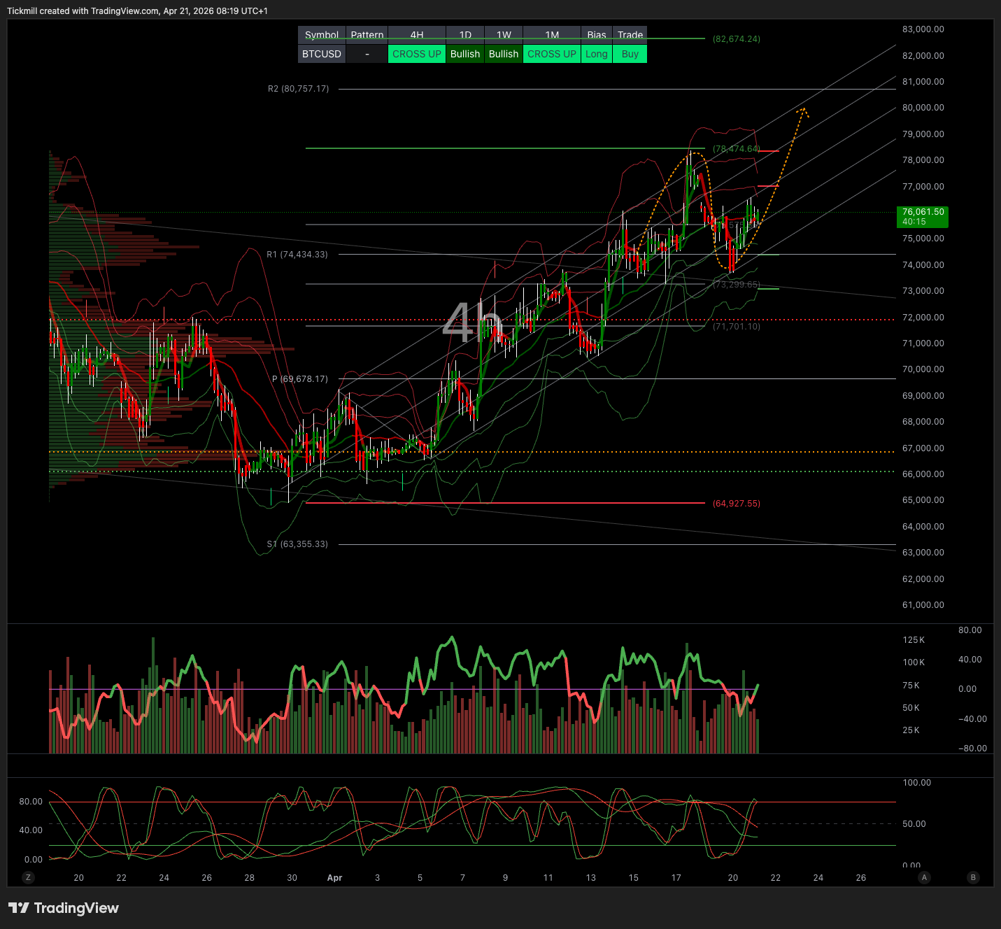Viewport: 1001px width, 929px height.
Task: Click the Buy trade signal cell
Action: tap(630, 54)
